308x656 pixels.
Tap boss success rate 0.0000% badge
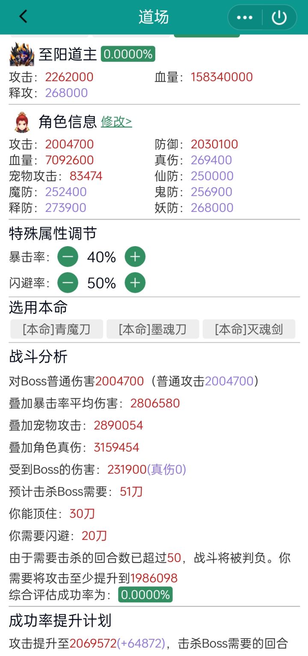pyautogui.click(x=128, y=54)
